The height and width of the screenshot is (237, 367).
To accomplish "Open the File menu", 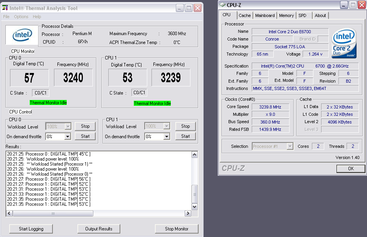I will (x=6, y=17).
